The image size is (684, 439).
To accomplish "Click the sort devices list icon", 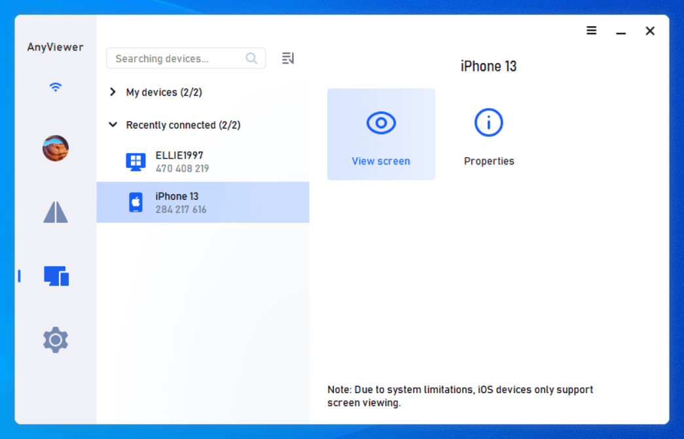I will 288,58.
